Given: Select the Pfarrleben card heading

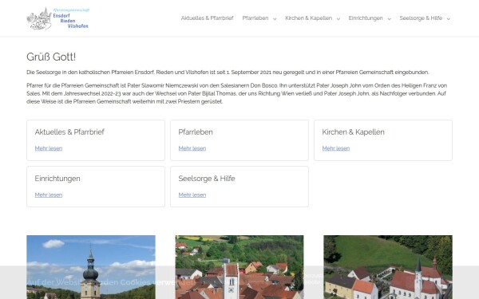Looking at the screenshot, I should [x=196, y=132].
